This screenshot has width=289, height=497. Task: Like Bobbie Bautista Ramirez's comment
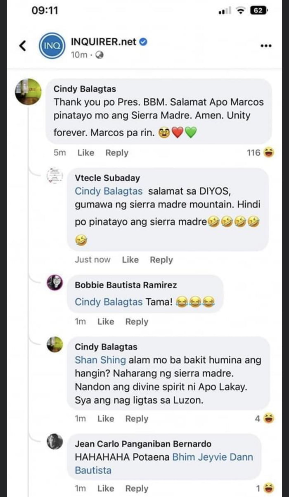106,321
